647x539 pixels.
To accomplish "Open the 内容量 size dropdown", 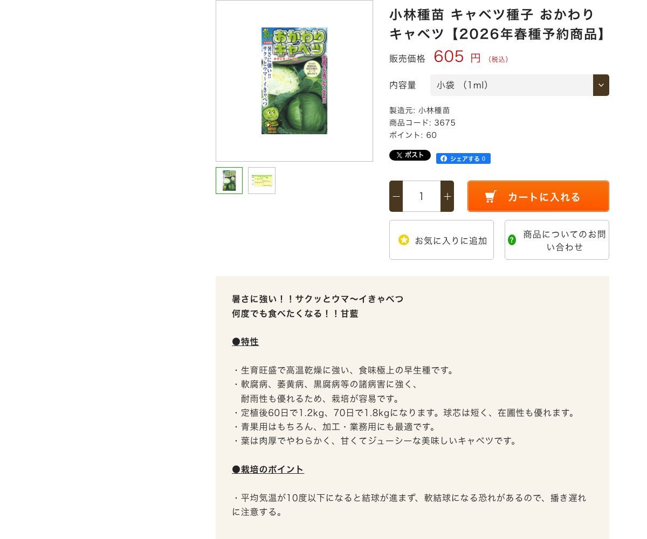I will coord(520,85).
